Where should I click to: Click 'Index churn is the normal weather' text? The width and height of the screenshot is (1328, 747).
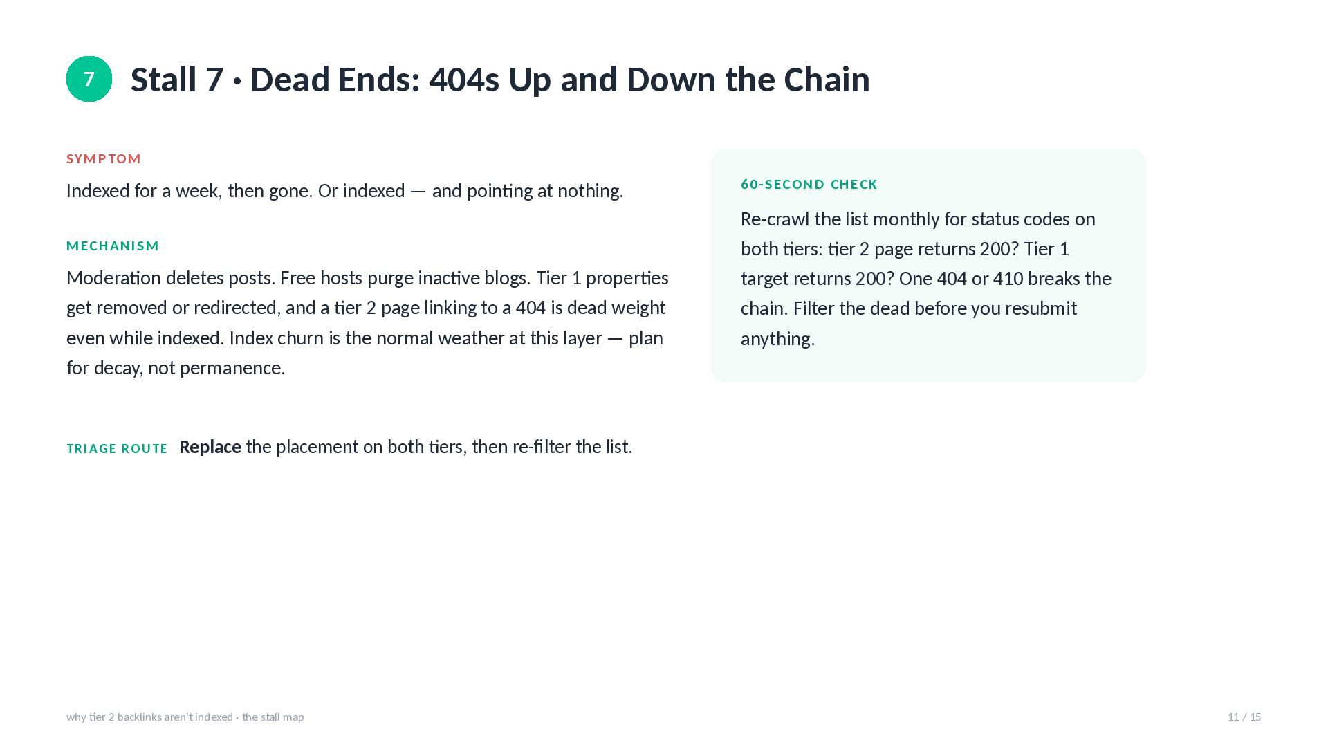416,338
